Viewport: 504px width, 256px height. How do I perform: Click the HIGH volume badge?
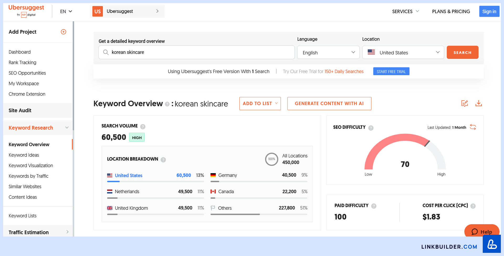pyautogui.click(x=137, y=137)
